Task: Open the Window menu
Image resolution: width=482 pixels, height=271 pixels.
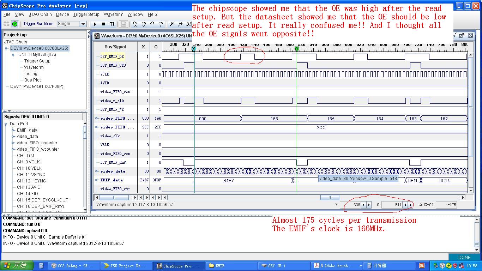Action: point(135,14)
